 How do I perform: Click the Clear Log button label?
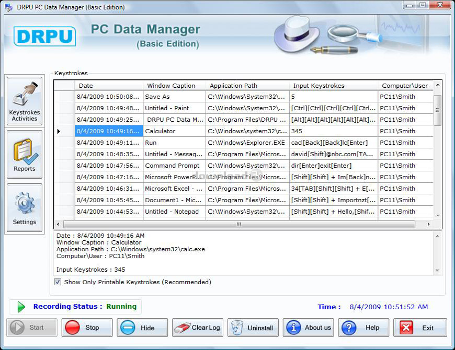206,328
